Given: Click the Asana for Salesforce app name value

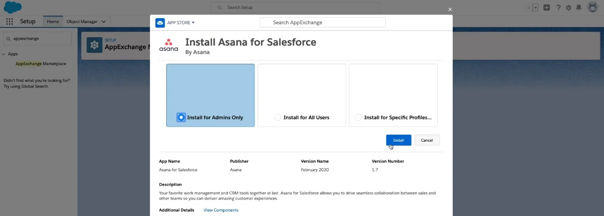Looking at the screenshot, I should click(178, 170).
